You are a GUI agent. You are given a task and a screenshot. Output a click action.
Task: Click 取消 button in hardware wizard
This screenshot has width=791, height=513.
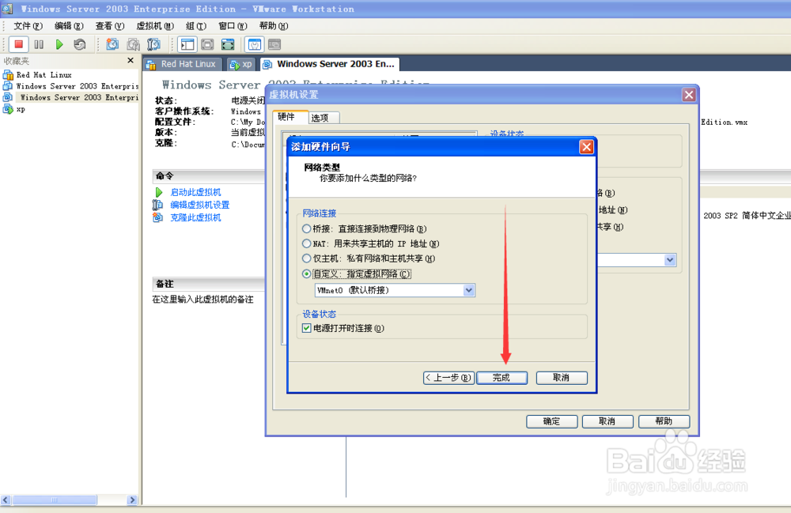point(562,378)
